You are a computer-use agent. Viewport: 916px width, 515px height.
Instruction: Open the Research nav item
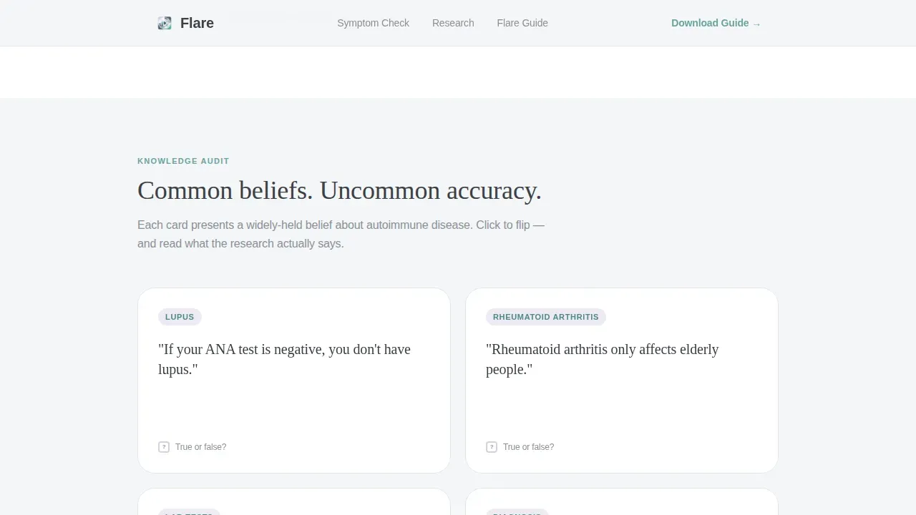pos(453,23)
